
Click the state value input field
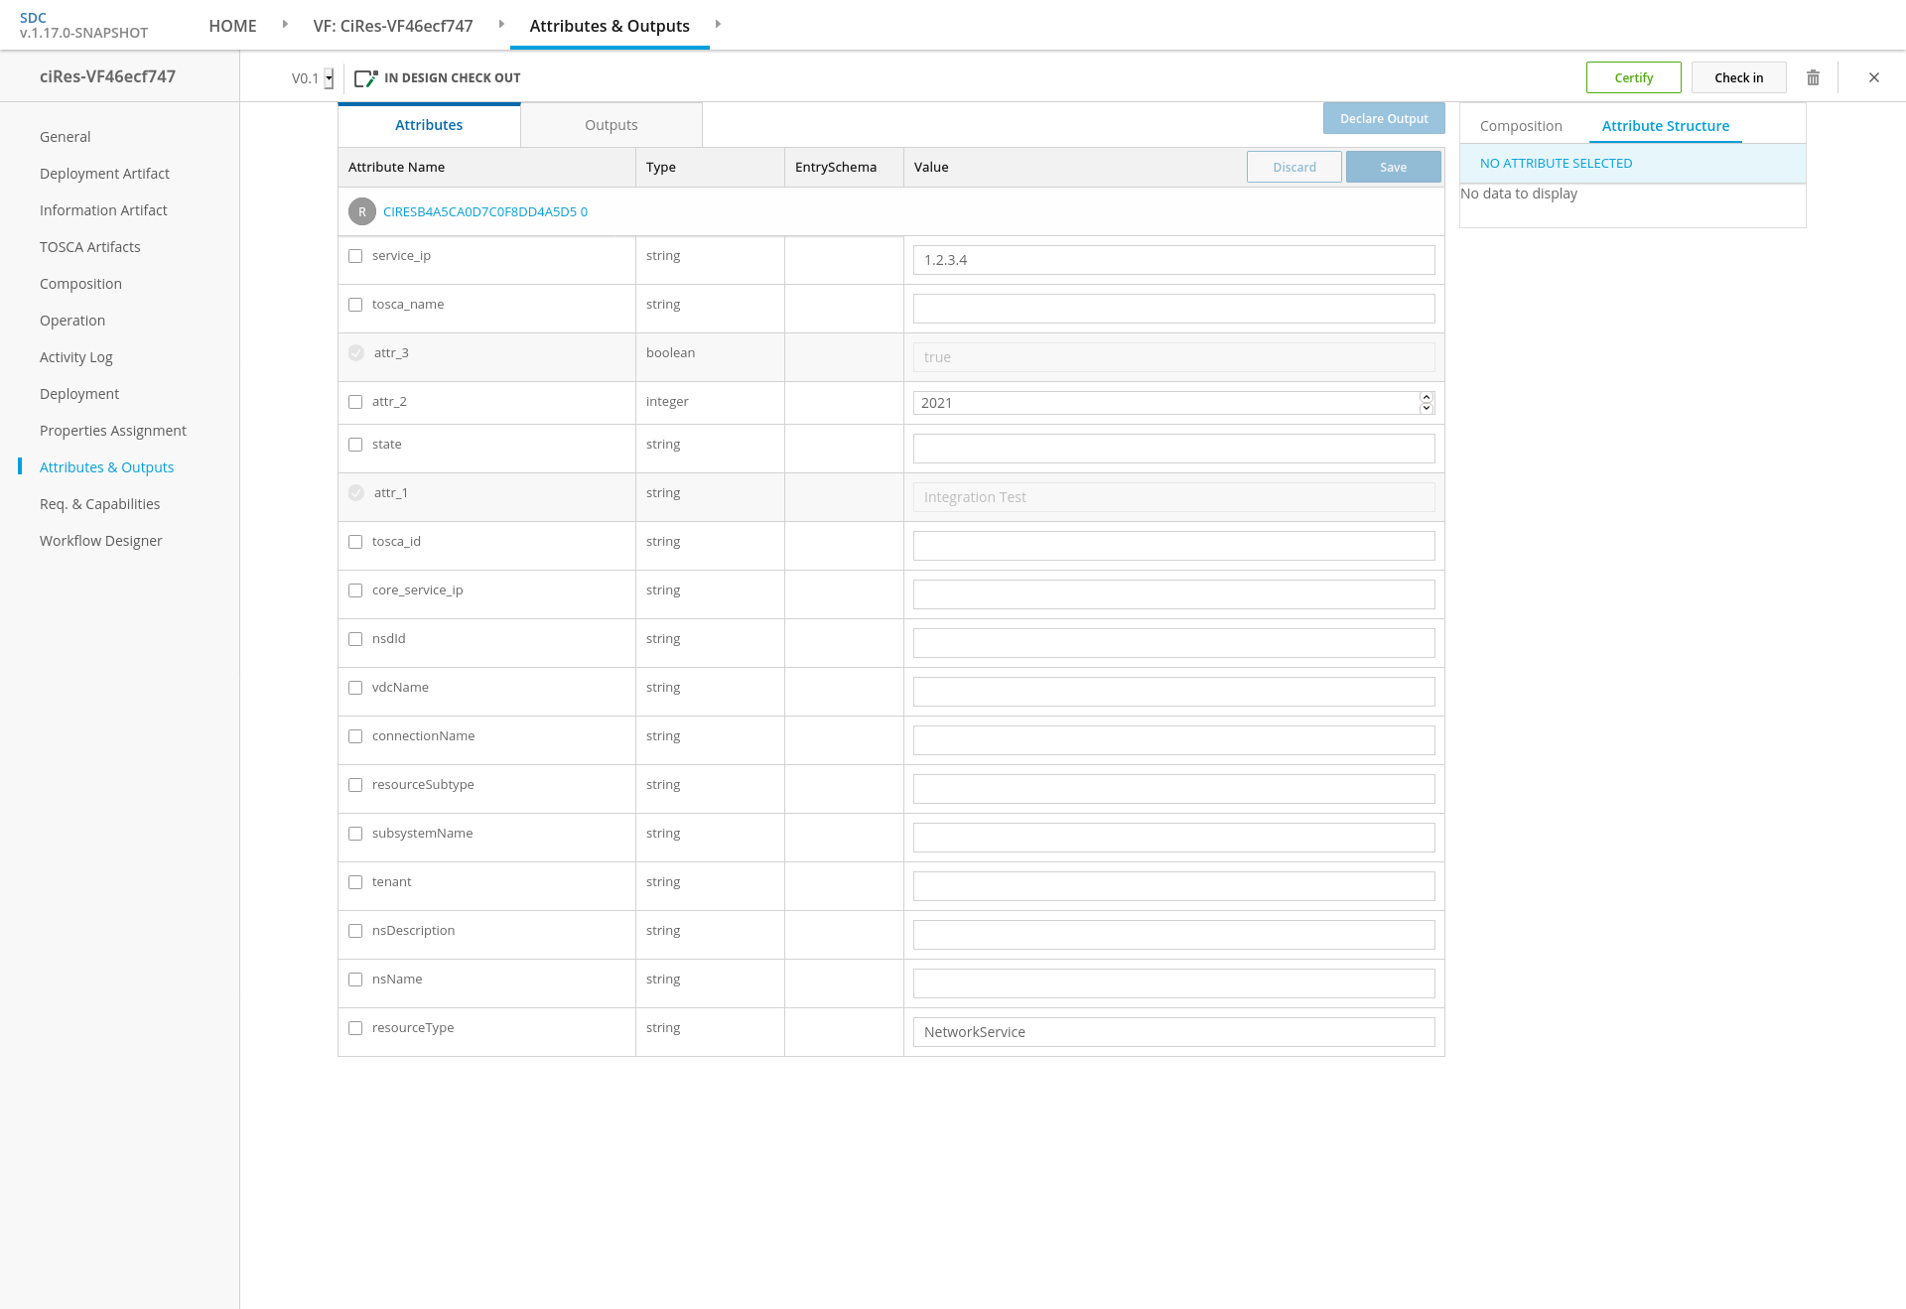click(x=1174, y=449)
